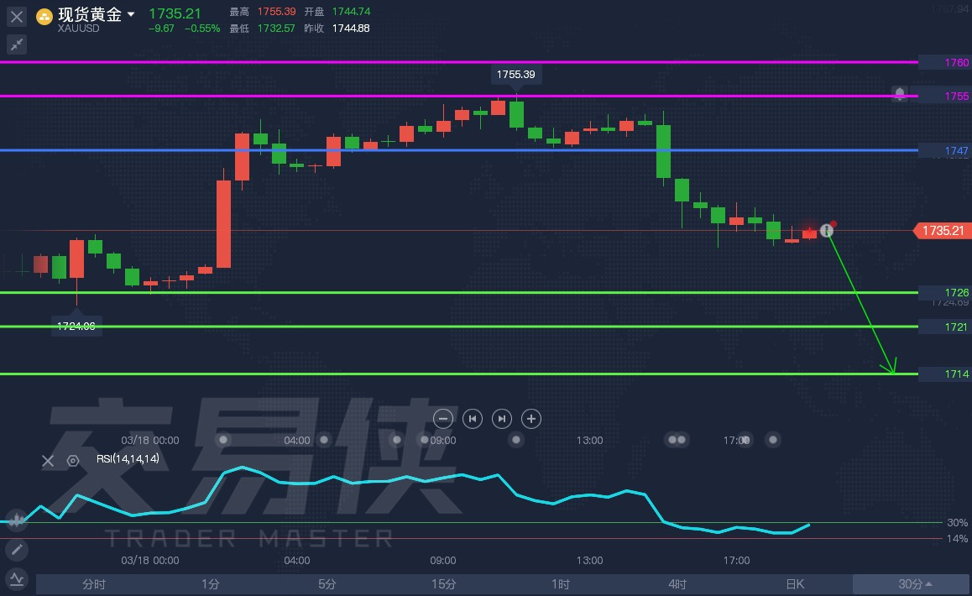The image size is (972, 596).
Task: Click the candlestick pattern icon at left
Action: coord(16,520)
